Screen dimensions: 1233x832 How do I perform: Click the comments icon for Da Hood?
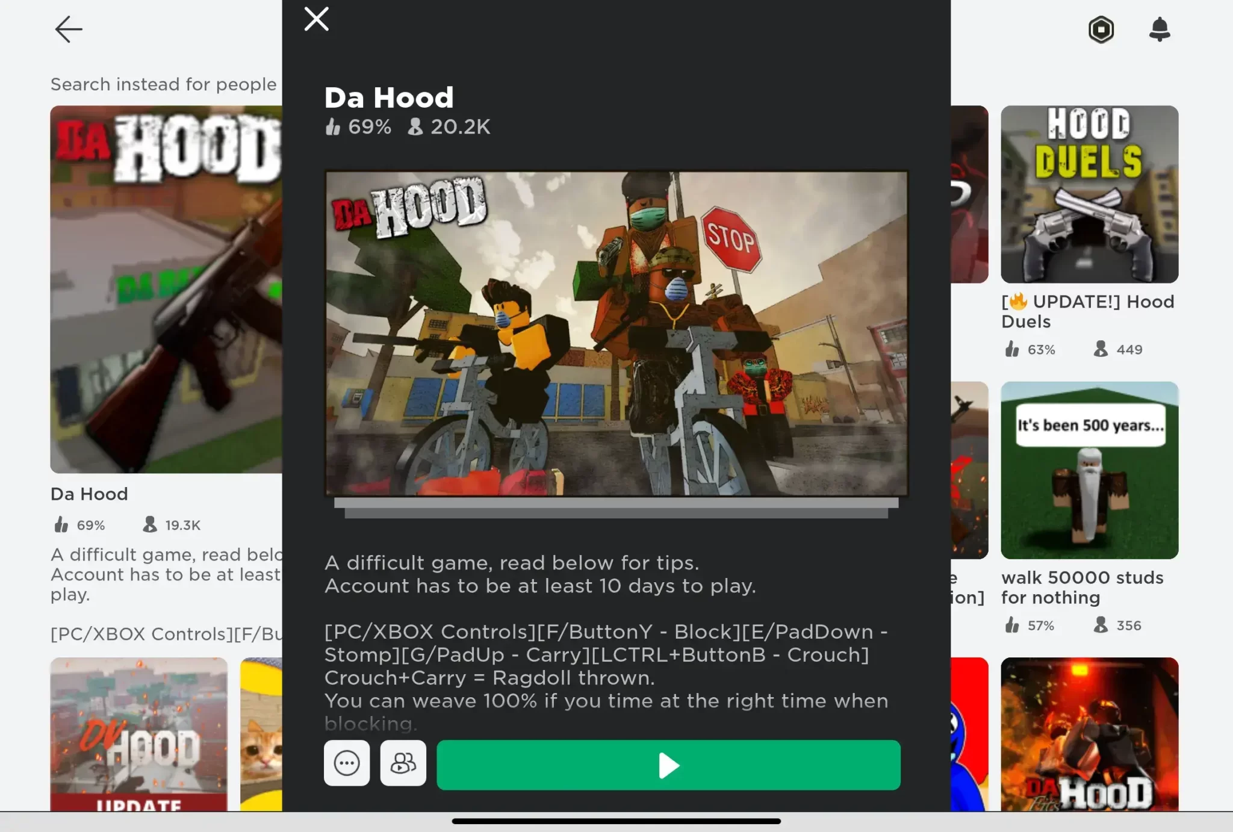(346, 763)
